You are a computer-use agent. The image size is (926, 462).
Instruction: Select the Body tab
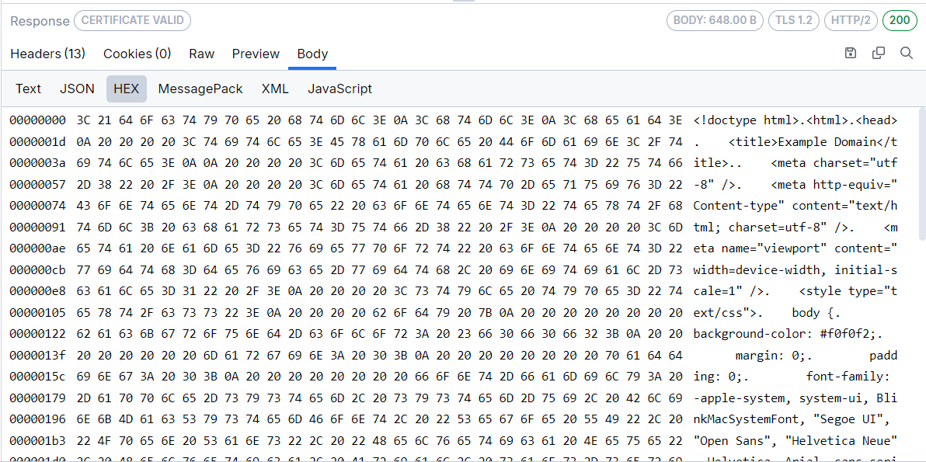tap(312, 54)
